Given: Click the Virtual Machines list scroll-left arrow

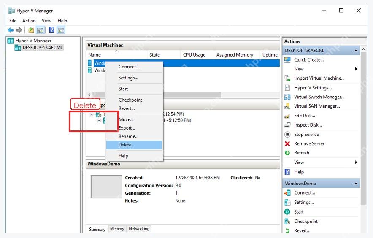Looking at the screenshot, I should pos(89,95).
